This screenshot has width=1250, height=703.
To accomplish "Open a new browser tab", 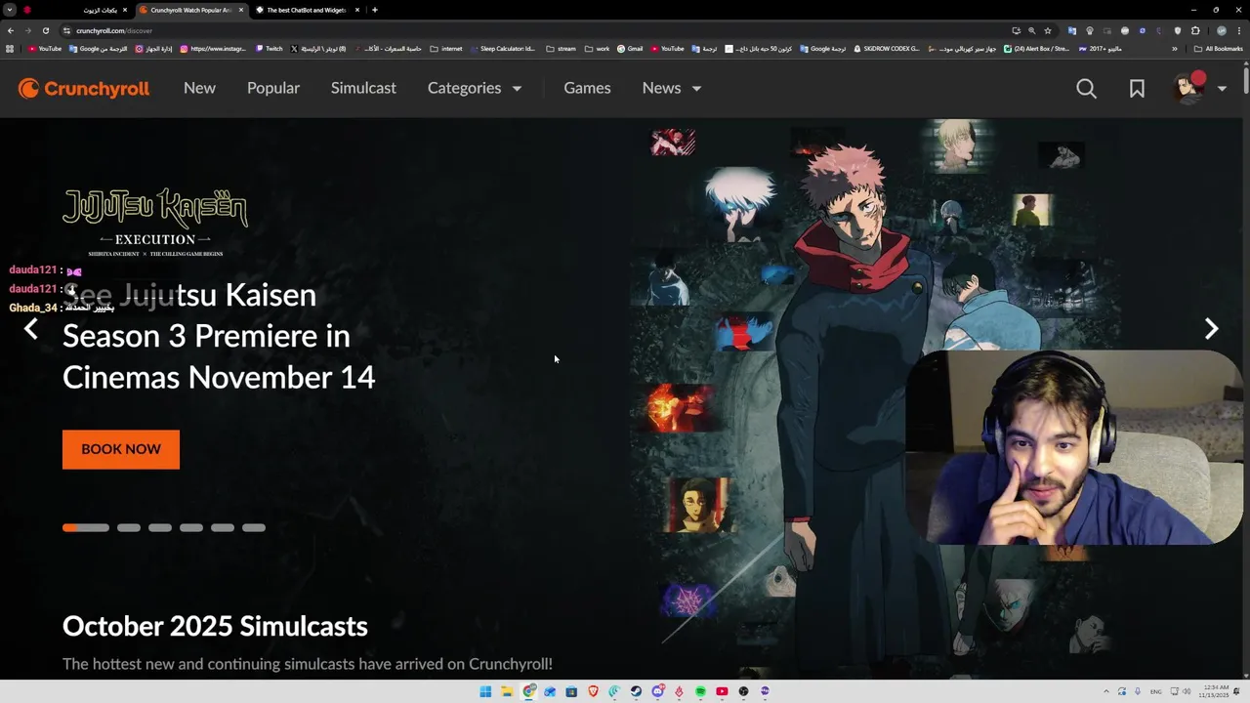I will (375, 10).
